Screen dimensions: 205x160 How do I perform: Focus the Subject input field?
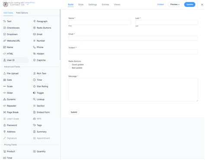point(133,52)
